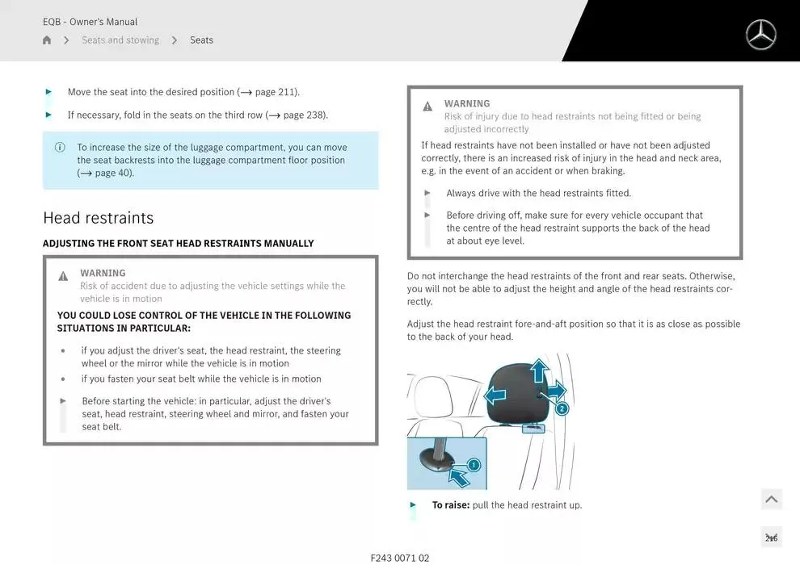Viewport: 800px width, 565px height.
Task: Click the Mercedes-Benz star logo
Action: [x=760, y=36]
